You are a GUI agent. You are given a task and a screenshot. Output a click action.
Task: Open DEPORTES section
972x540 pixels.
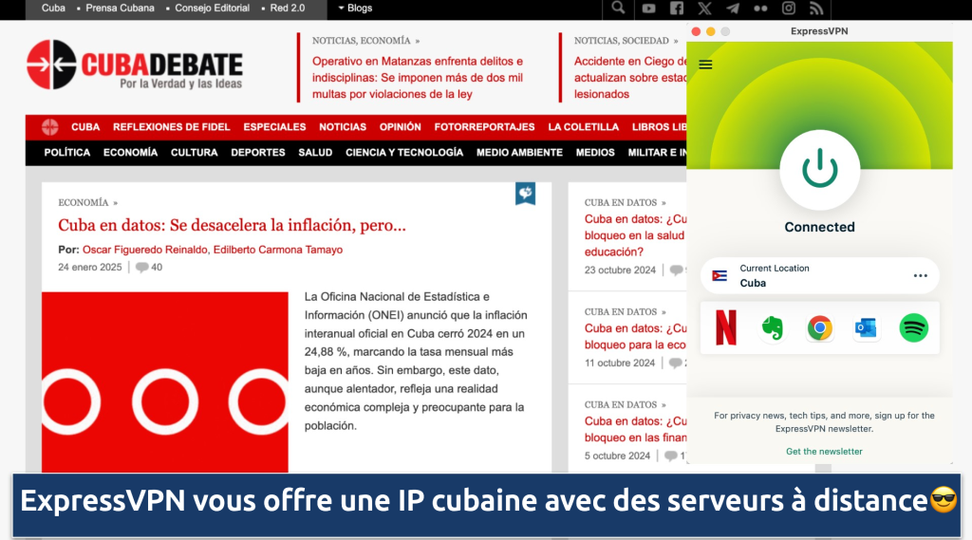pos(258,153)
